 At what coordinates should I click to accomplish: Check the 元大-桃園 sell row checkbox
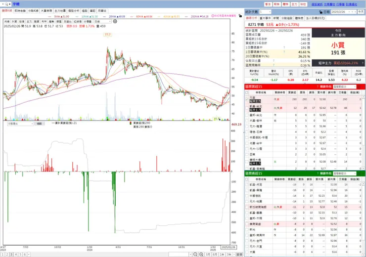(247, 202)
